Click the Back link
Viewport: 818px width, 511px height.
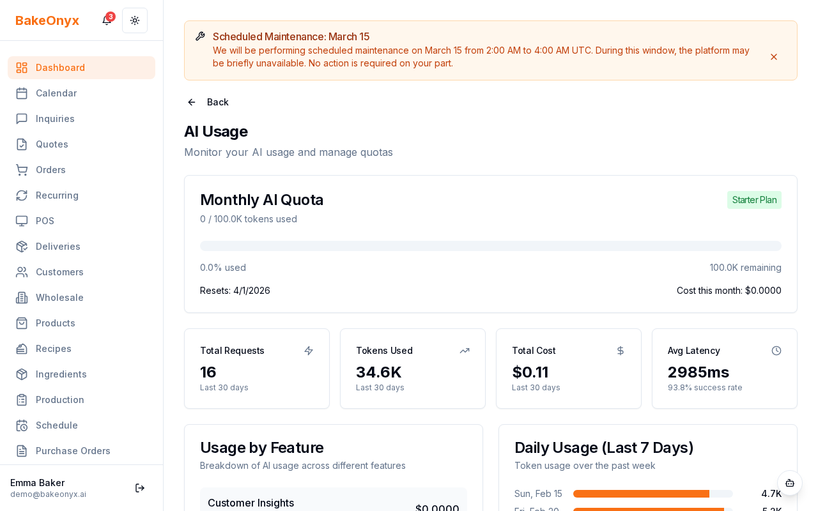pyautogui.click(x=217, y=102)
